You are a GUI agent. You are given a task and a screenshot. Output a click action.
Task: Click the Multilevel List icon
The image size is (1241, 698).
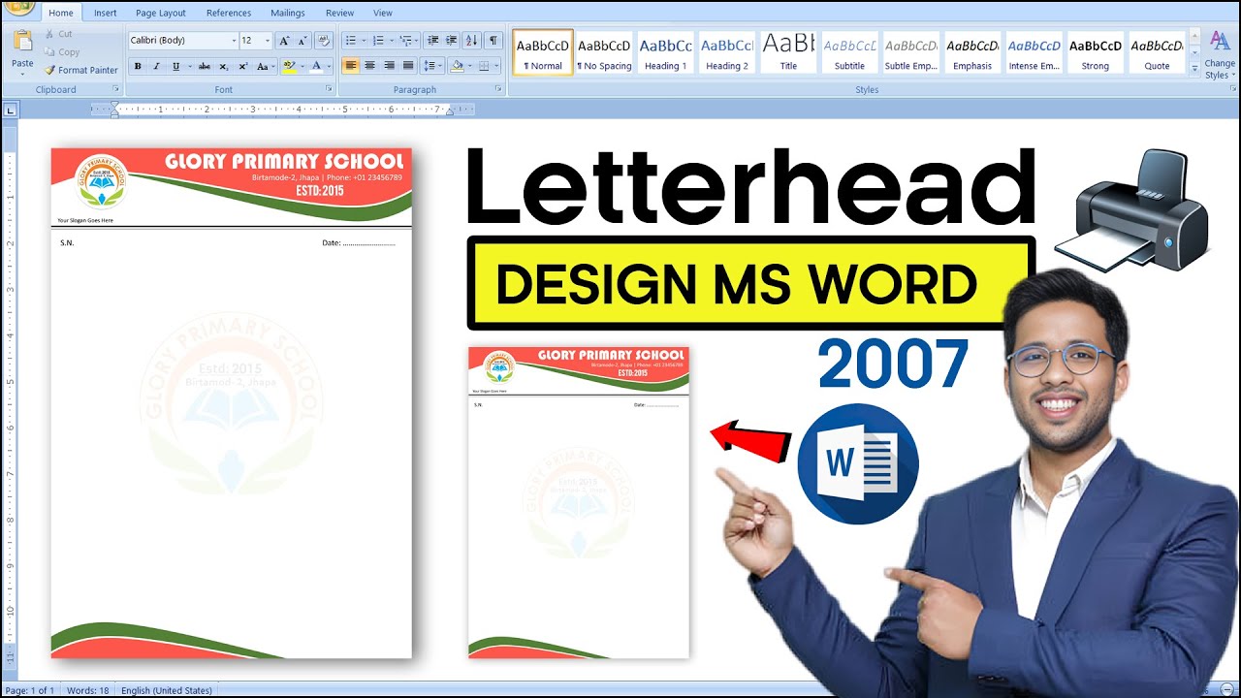point(408,41)
